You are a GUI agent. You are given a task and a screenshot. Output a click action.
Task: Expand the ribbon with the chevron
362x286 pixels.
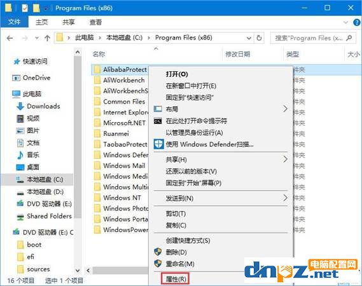pos(345,22)
